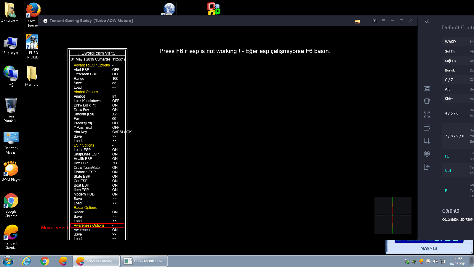
Task: Click the Save arrows under Radar Options
Action: [x=114, y=217]
